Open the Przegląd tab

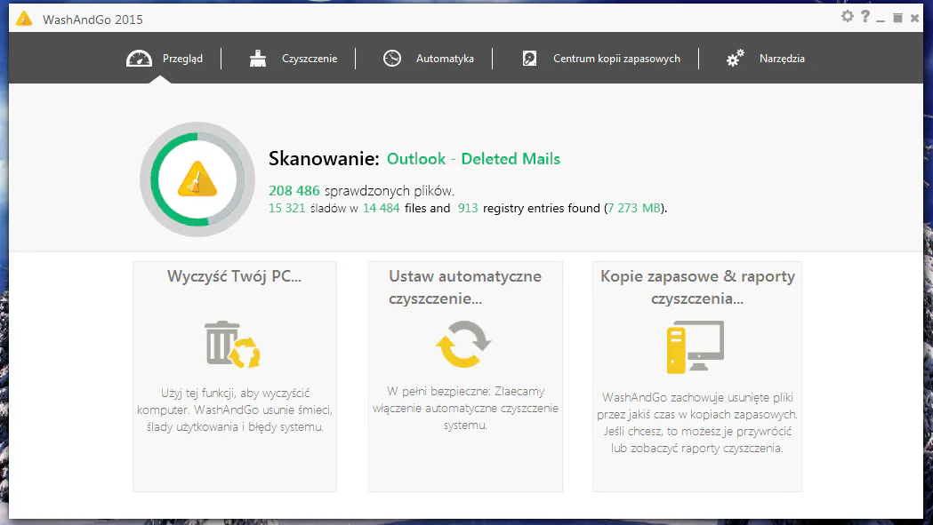tap(165, 59)
